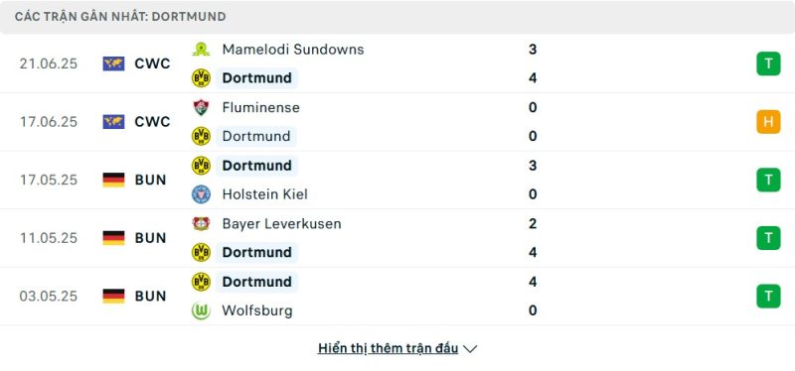Screen dimensions: 795x371
Task: Click the BUN label for 03.05.25 match
Action: (151, 296)
